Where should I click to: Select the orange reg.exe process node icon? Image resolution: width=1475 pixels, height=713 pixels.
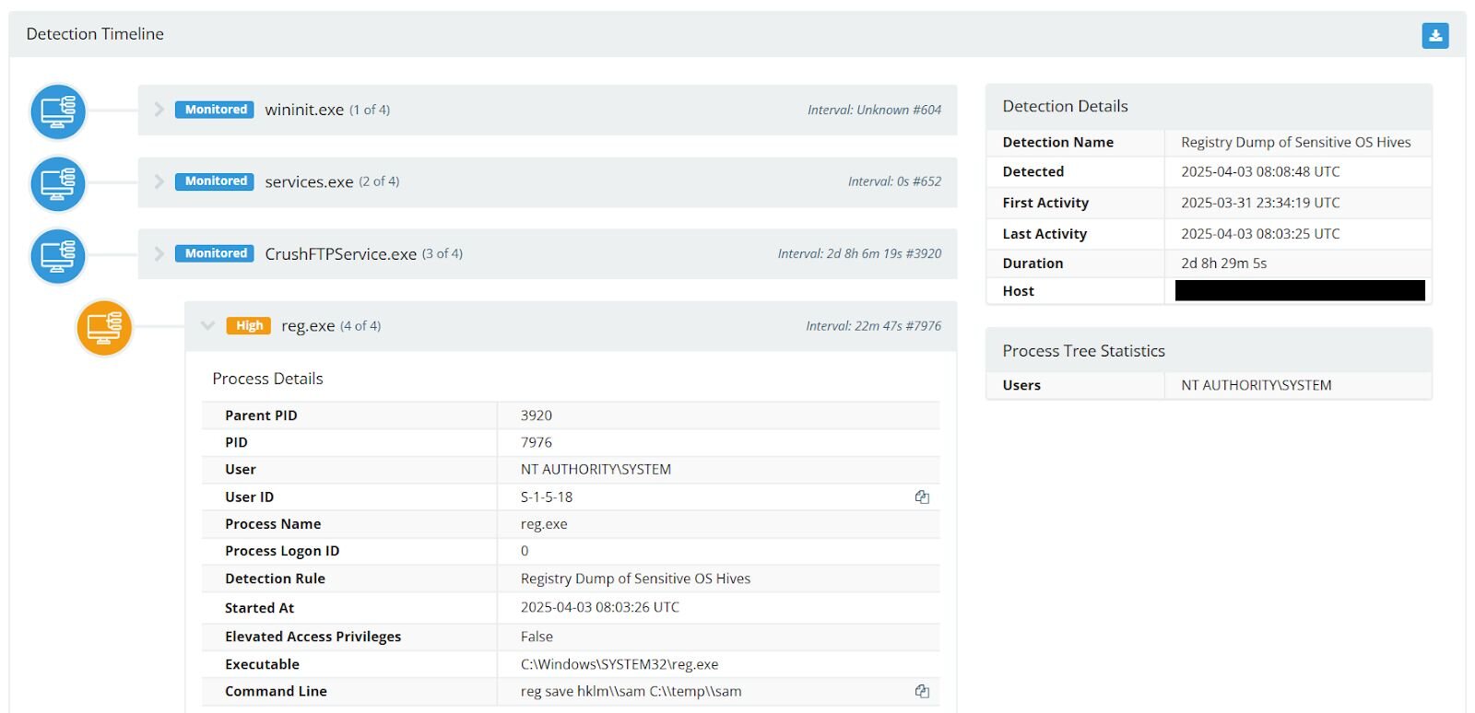coord(104,327)
